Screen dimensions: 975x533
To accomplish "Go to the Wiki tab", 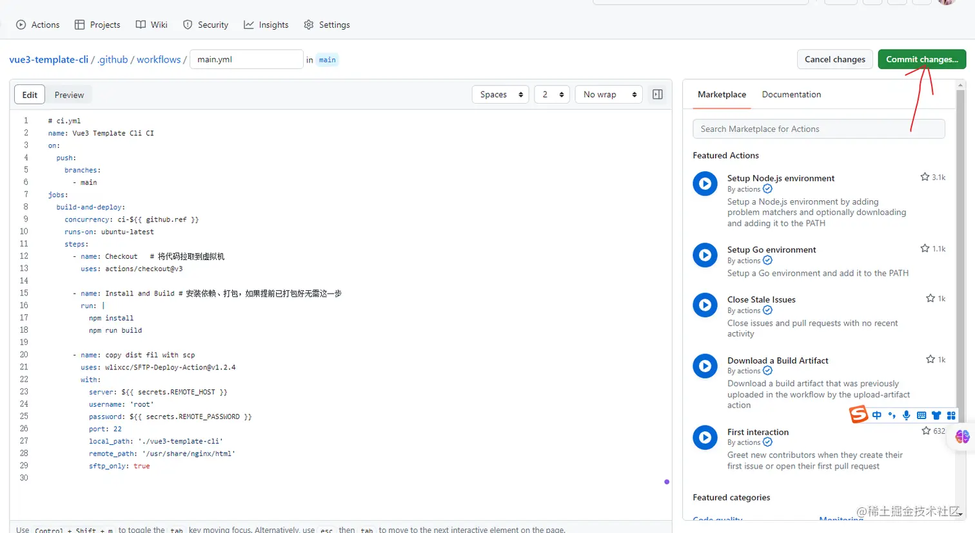I will click(152, 24).
